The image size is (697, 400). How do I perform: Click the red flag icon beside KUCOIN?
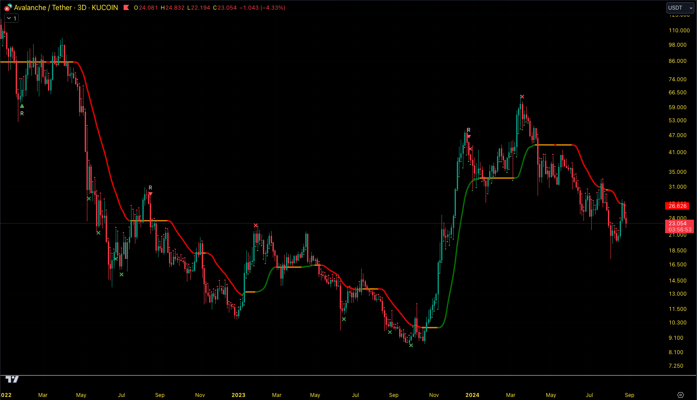tap(126, 7)
